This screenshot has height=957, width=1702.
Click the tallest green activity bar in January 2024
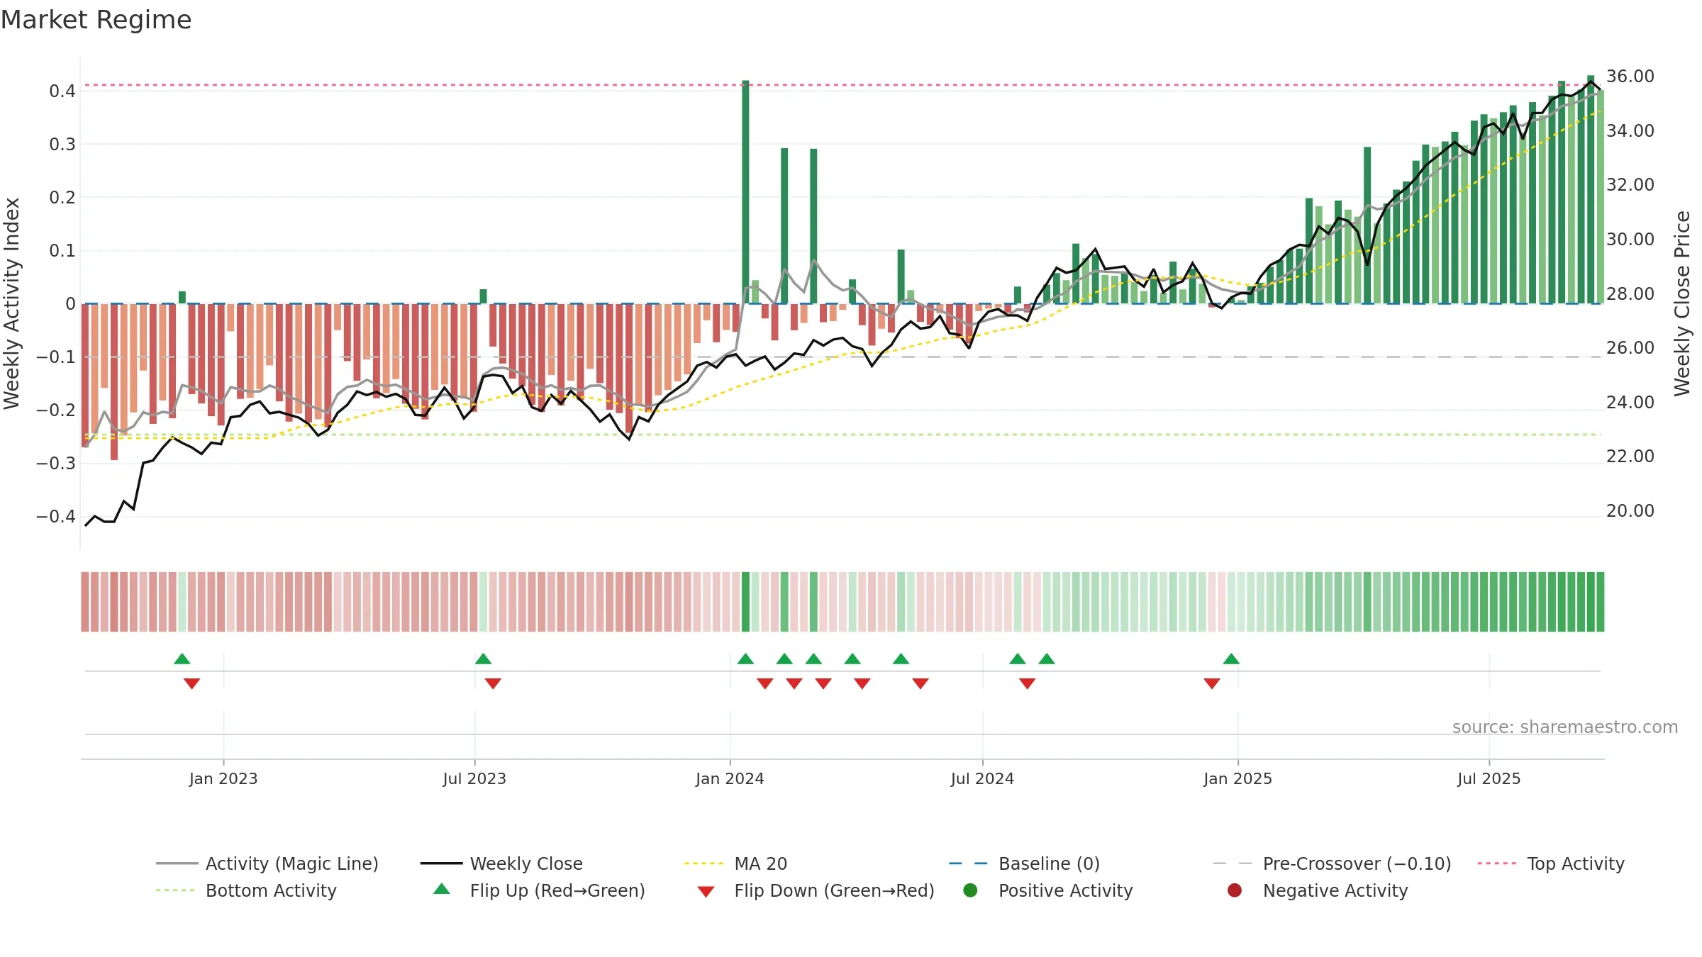click(745, 192)
